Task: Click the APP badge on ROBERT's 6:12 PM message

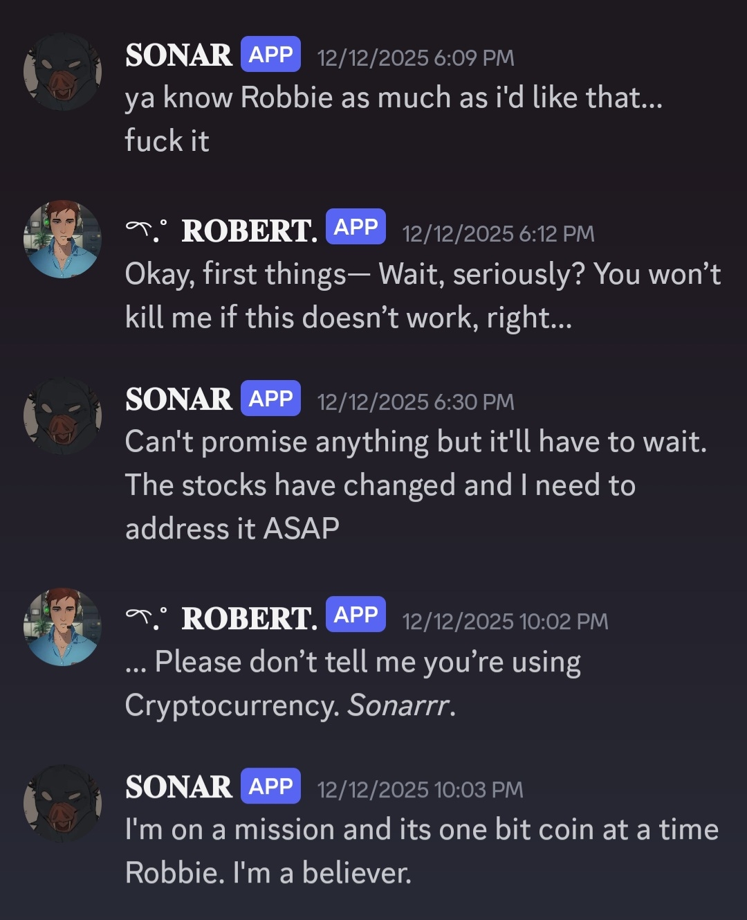Action: pyautogui.click(x=356, y=227)
